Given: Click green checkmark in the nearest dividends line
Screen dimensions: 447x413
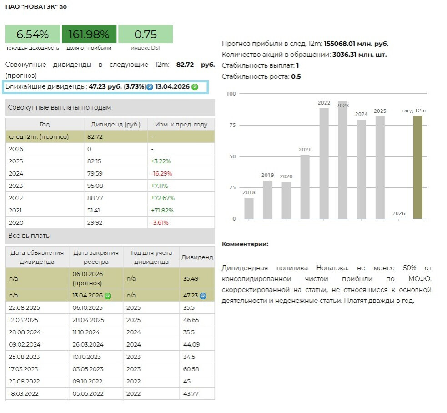Looking at the screenshot, I should pos(195,87).
